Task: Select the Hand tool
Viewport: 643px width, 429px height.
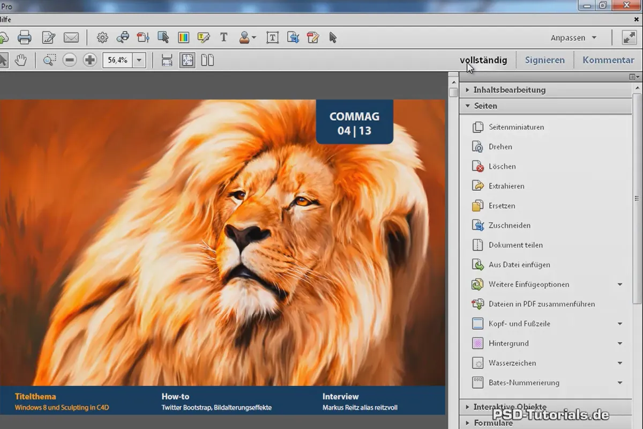Action: pyautogui.click(x=21, y=60)
